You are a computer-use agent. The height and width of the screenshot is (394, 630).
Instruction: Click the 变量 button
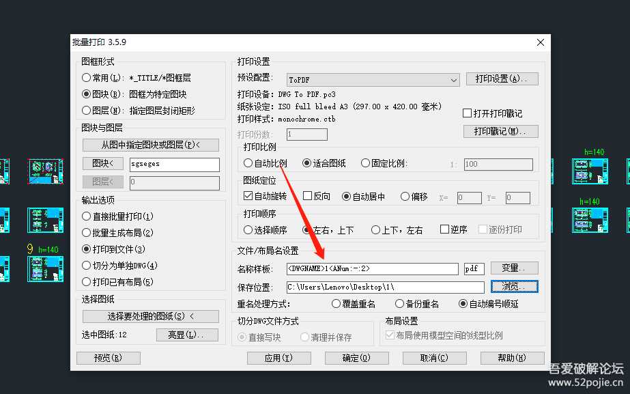[x=514, y=268]
